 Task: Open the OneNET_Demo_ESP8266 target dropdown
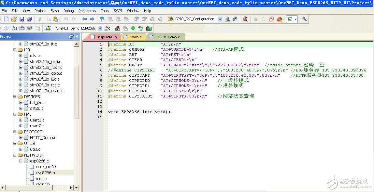point(100,28)
